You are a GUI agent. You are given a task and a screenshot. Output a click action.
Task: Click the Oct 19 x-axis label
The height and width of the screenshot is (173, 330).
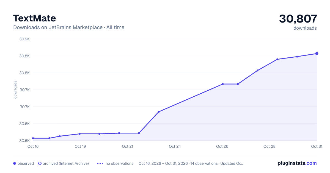pos(80,146)
